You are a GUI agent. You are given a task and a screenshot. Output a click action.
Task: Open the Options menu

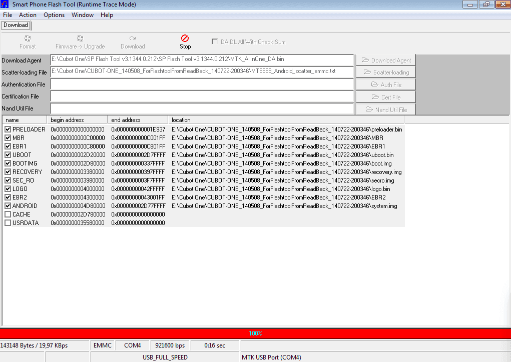[x=54, y=15]
